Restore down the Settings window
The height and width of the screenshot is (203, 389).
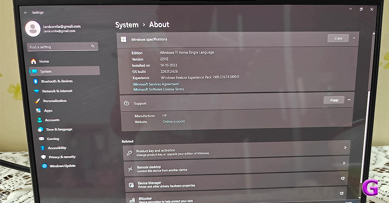[361, 9]
